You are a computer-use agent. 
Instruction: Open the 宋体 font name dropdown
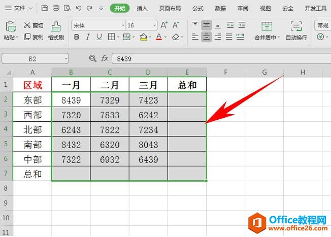(x=123, y=25)
